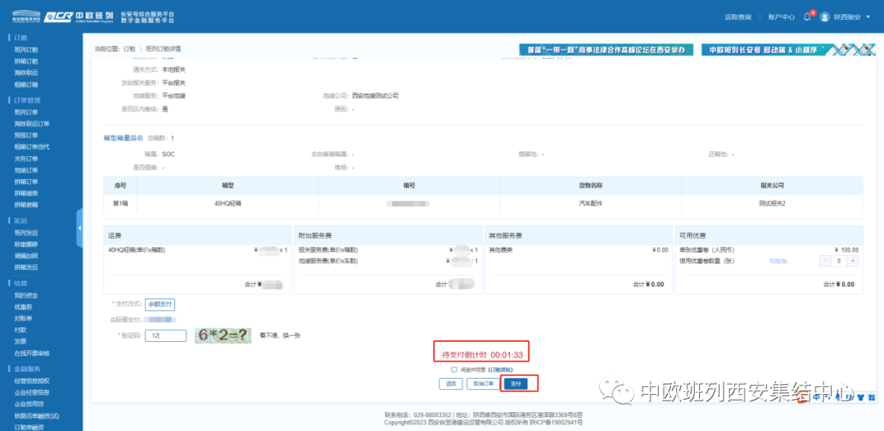Viewport: 884px width, 431px height.
Task: Open 班列订单 in the sidebar
Action: point(26,112)
